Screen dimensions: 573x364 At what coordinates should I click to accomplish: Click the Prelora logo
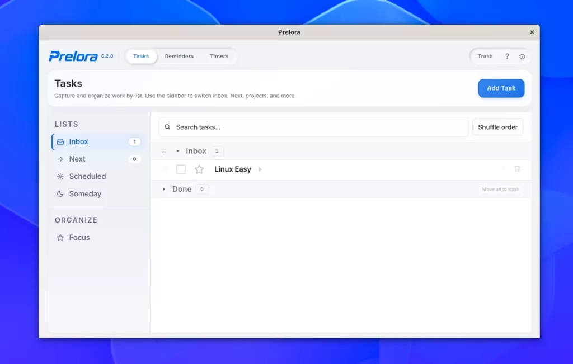pos(73,56)
